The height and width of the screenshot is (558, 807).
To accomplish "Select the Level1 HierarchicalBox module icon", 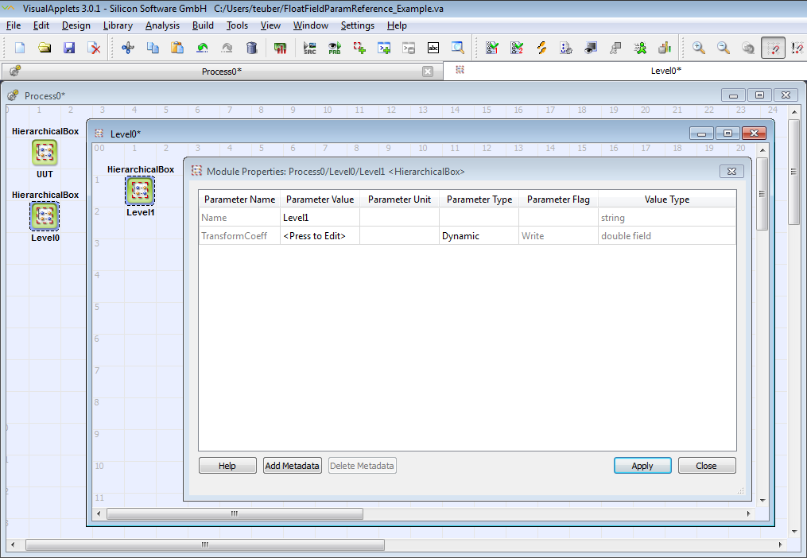I will coord(141,190).
